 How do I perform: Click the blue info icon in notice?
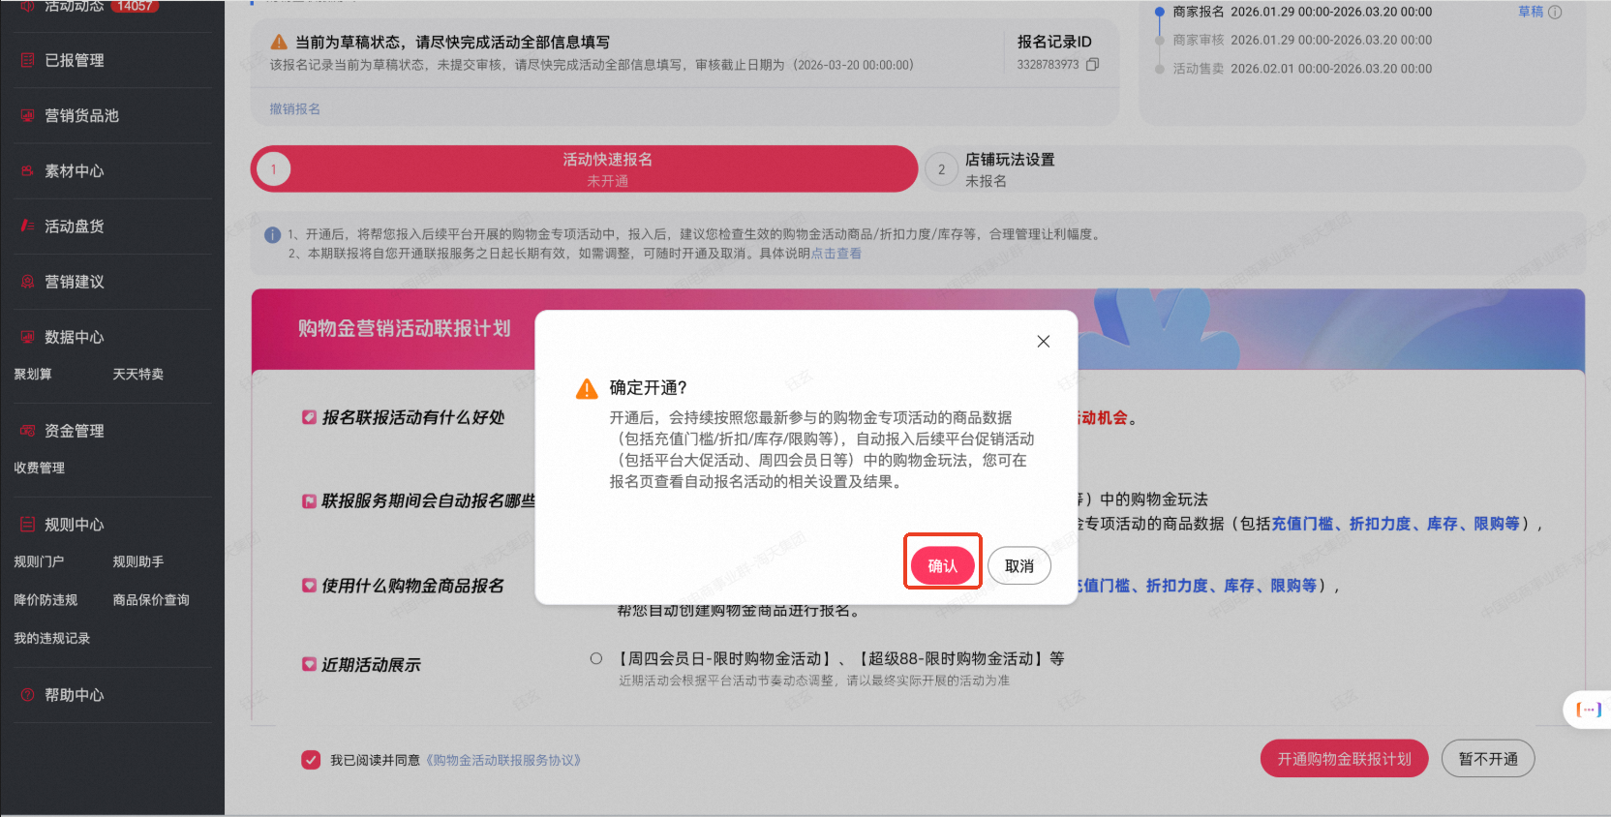pyautogui.click(x=272, y=235)
